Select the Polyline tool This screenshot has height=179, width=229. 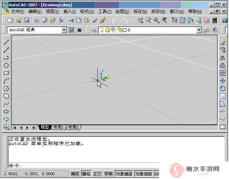[x=6, y=58]
